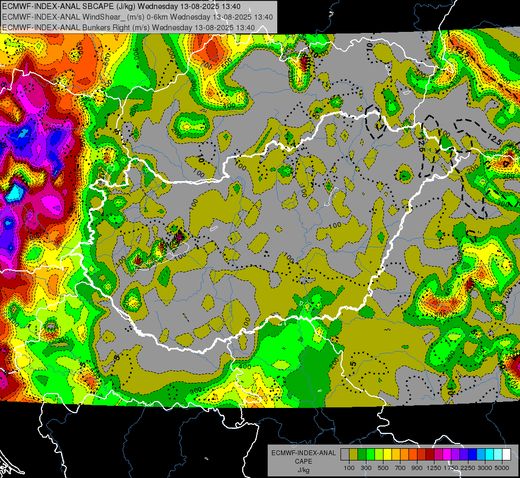Screen dimensions: 520x478
Task: Pick the pure blue legend swatch
Action: 473,454
